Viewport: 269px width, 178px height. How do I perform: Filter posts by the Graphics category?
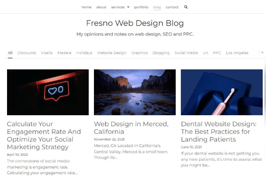click(139, 53)
